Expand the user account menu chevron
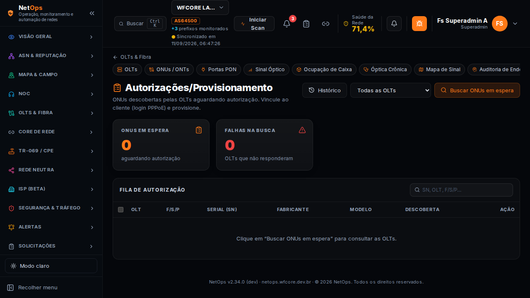 tap(515, 24)
